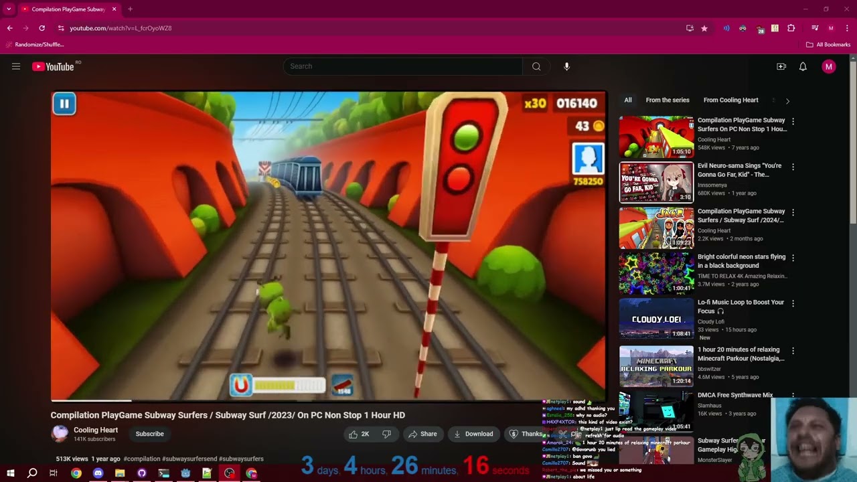Start voice search with the microphone
Screen dimensions: 857x482
(x=566, y=66)
